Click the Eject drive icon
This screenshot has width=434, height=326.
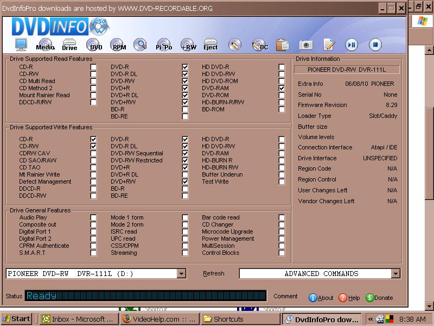210,45
